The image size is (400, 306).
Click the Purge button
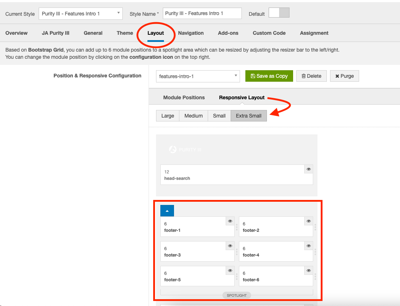point(344,76)
